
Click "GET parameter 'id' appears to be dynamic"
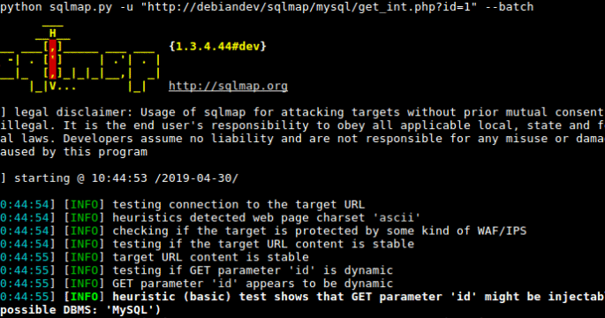(253, 284)
